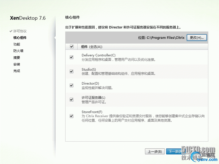Uncheck the Studio(S) component checkbox

(x=72, y=71)
